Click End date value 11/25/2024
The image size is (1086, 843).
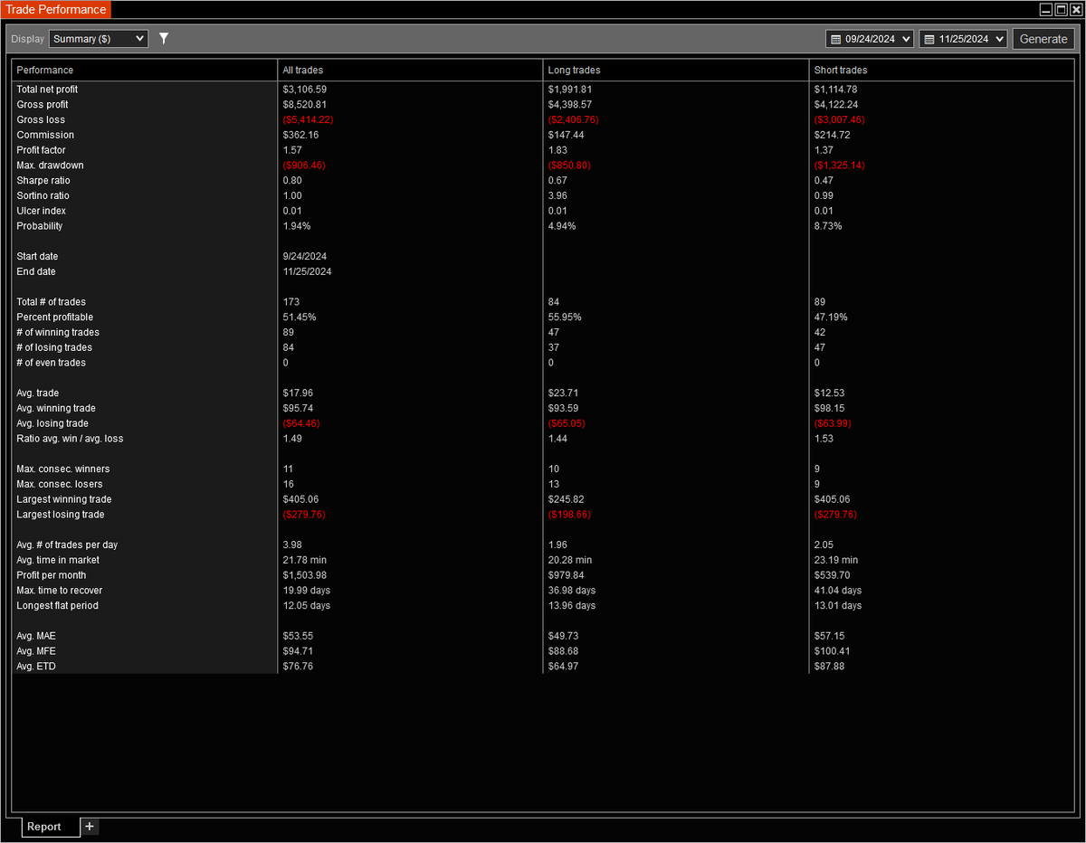click(x=307, y=271)
